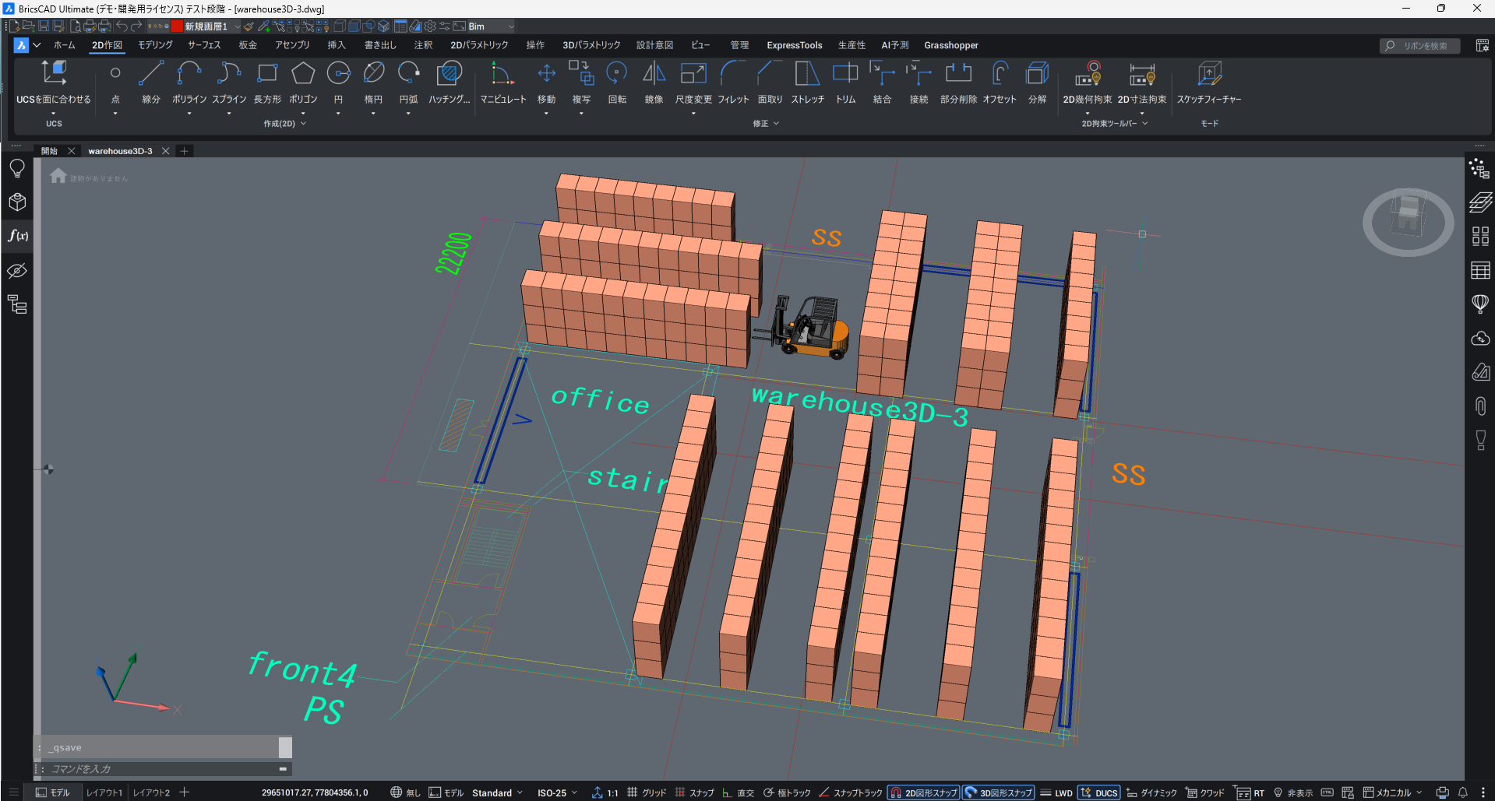
Task: Toggle グリッド grid display in status bar
Action: (647, 792)
